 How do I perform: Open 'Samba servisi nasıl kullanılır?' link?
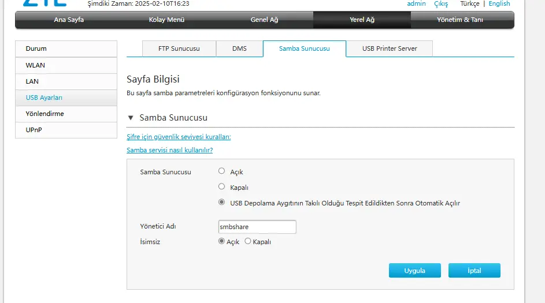[169, 150]
